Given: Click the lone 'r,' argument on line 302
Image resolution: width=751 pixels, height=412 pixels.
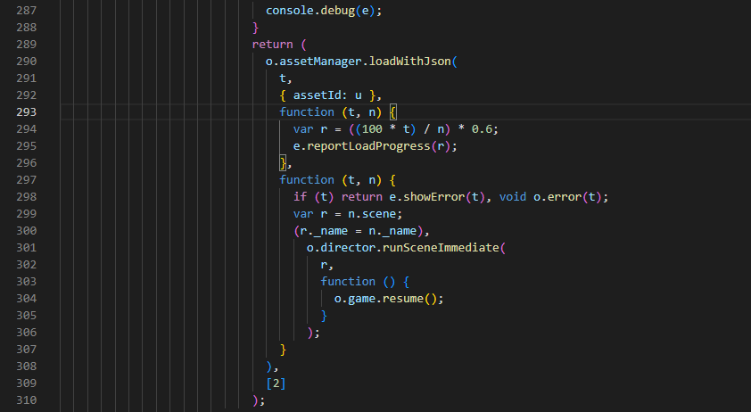Looking at the screenshot, I should pos(327,265).
